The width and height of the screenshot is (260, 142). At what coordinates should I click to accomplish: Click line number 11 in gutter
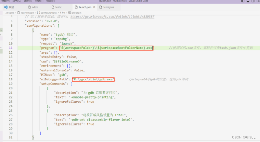[11, 48]
